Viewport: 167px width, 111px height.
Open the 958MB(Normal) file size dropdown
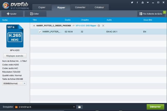click(24, 84)
